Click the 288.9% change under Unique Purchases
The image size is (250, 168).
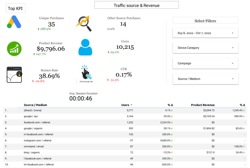point(44,29)
